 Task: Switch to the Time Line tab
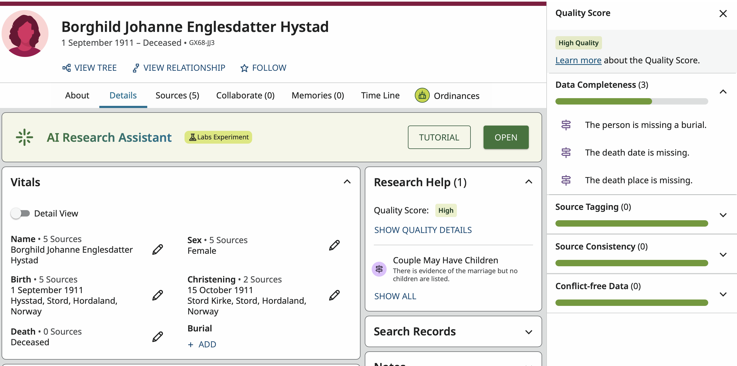(380, 95)
